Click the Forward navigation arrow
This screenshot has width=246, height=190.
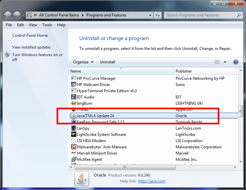coord(17,15)
